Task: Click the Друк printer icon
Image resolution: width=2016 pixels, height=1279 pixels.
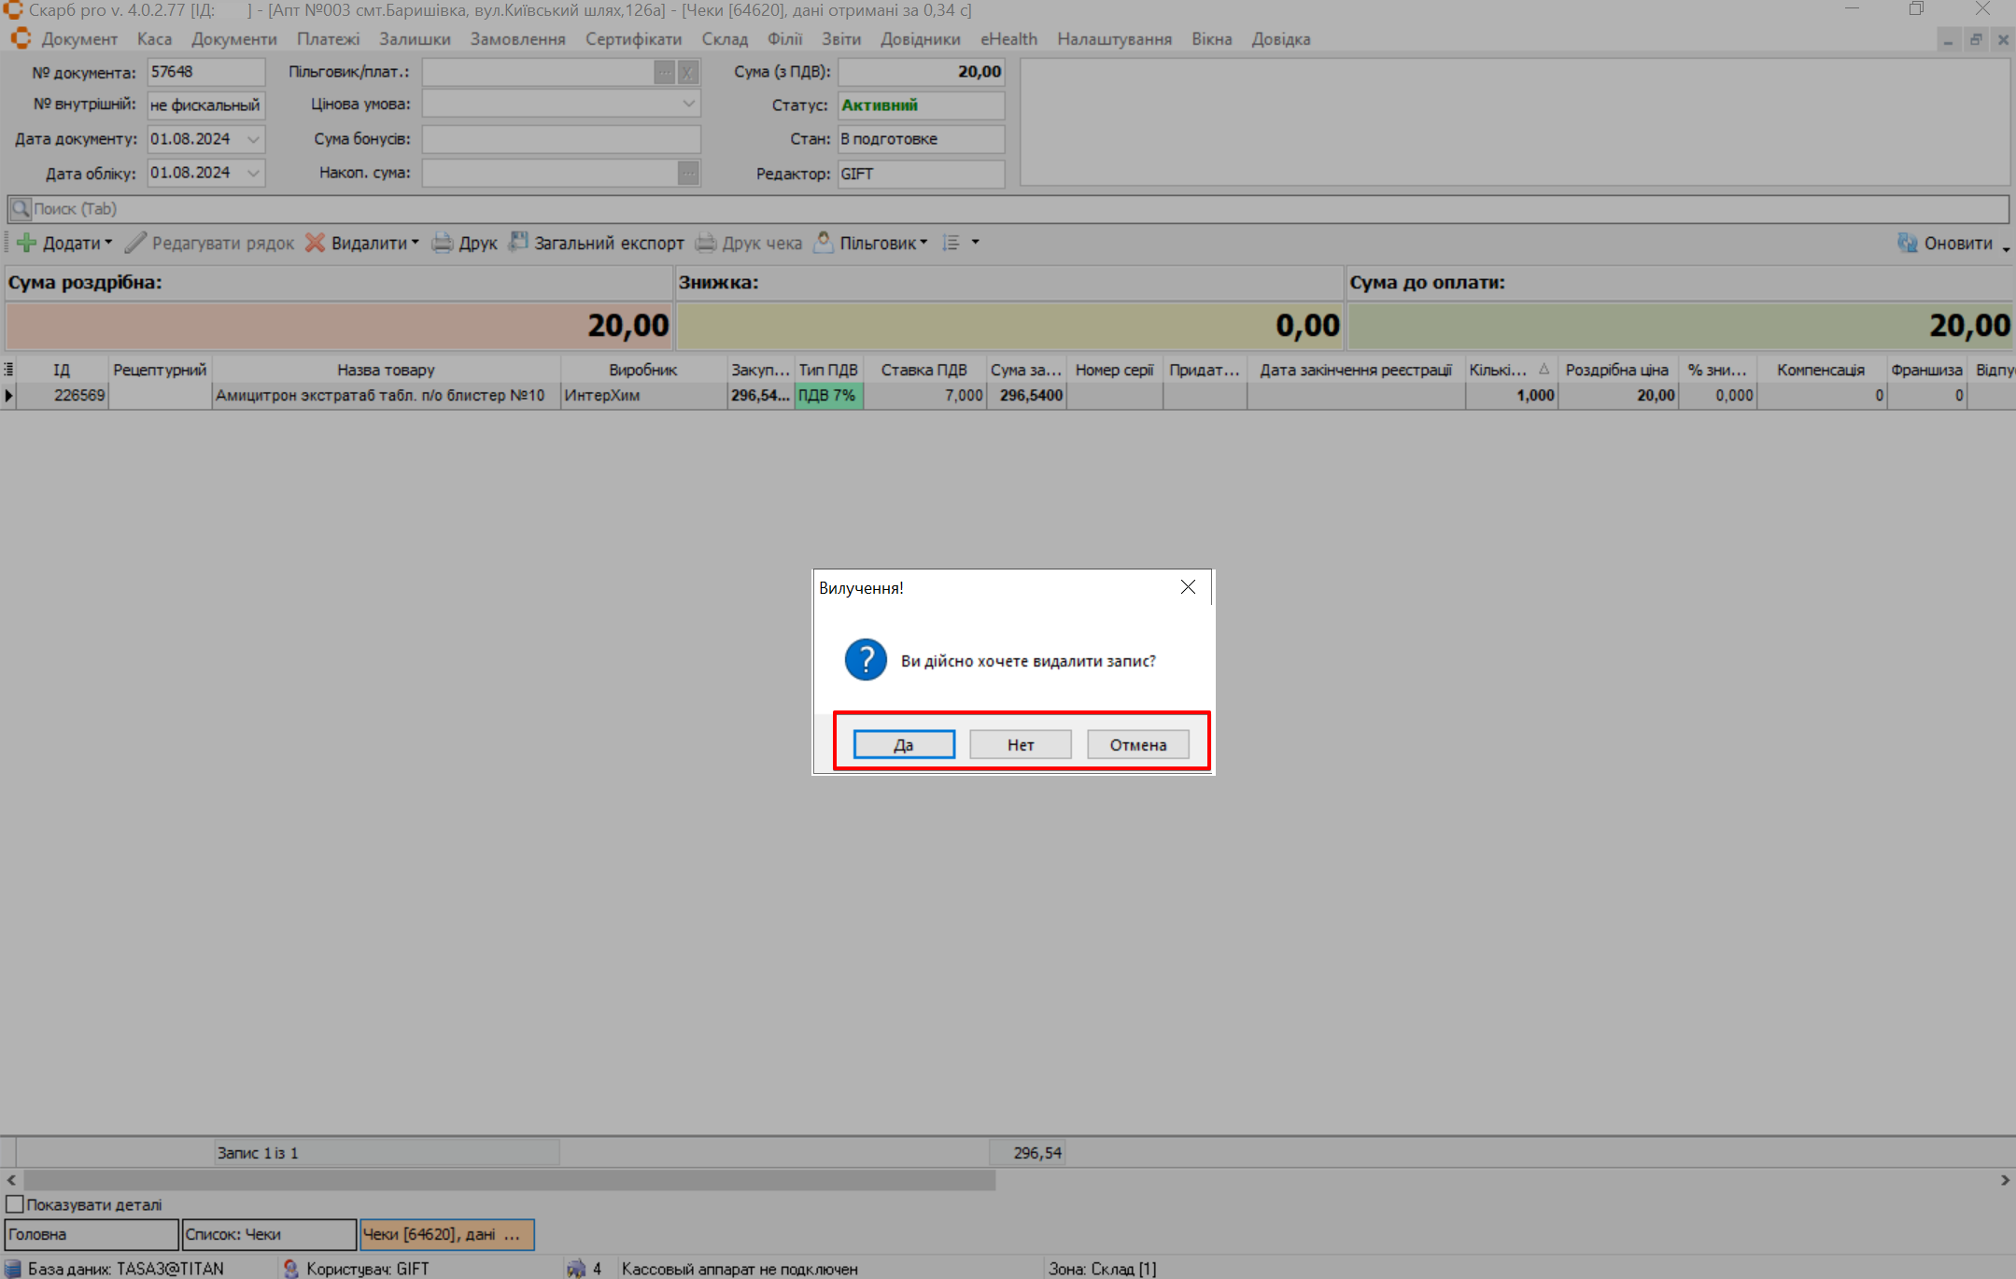Action: click(x=442, y=243)
